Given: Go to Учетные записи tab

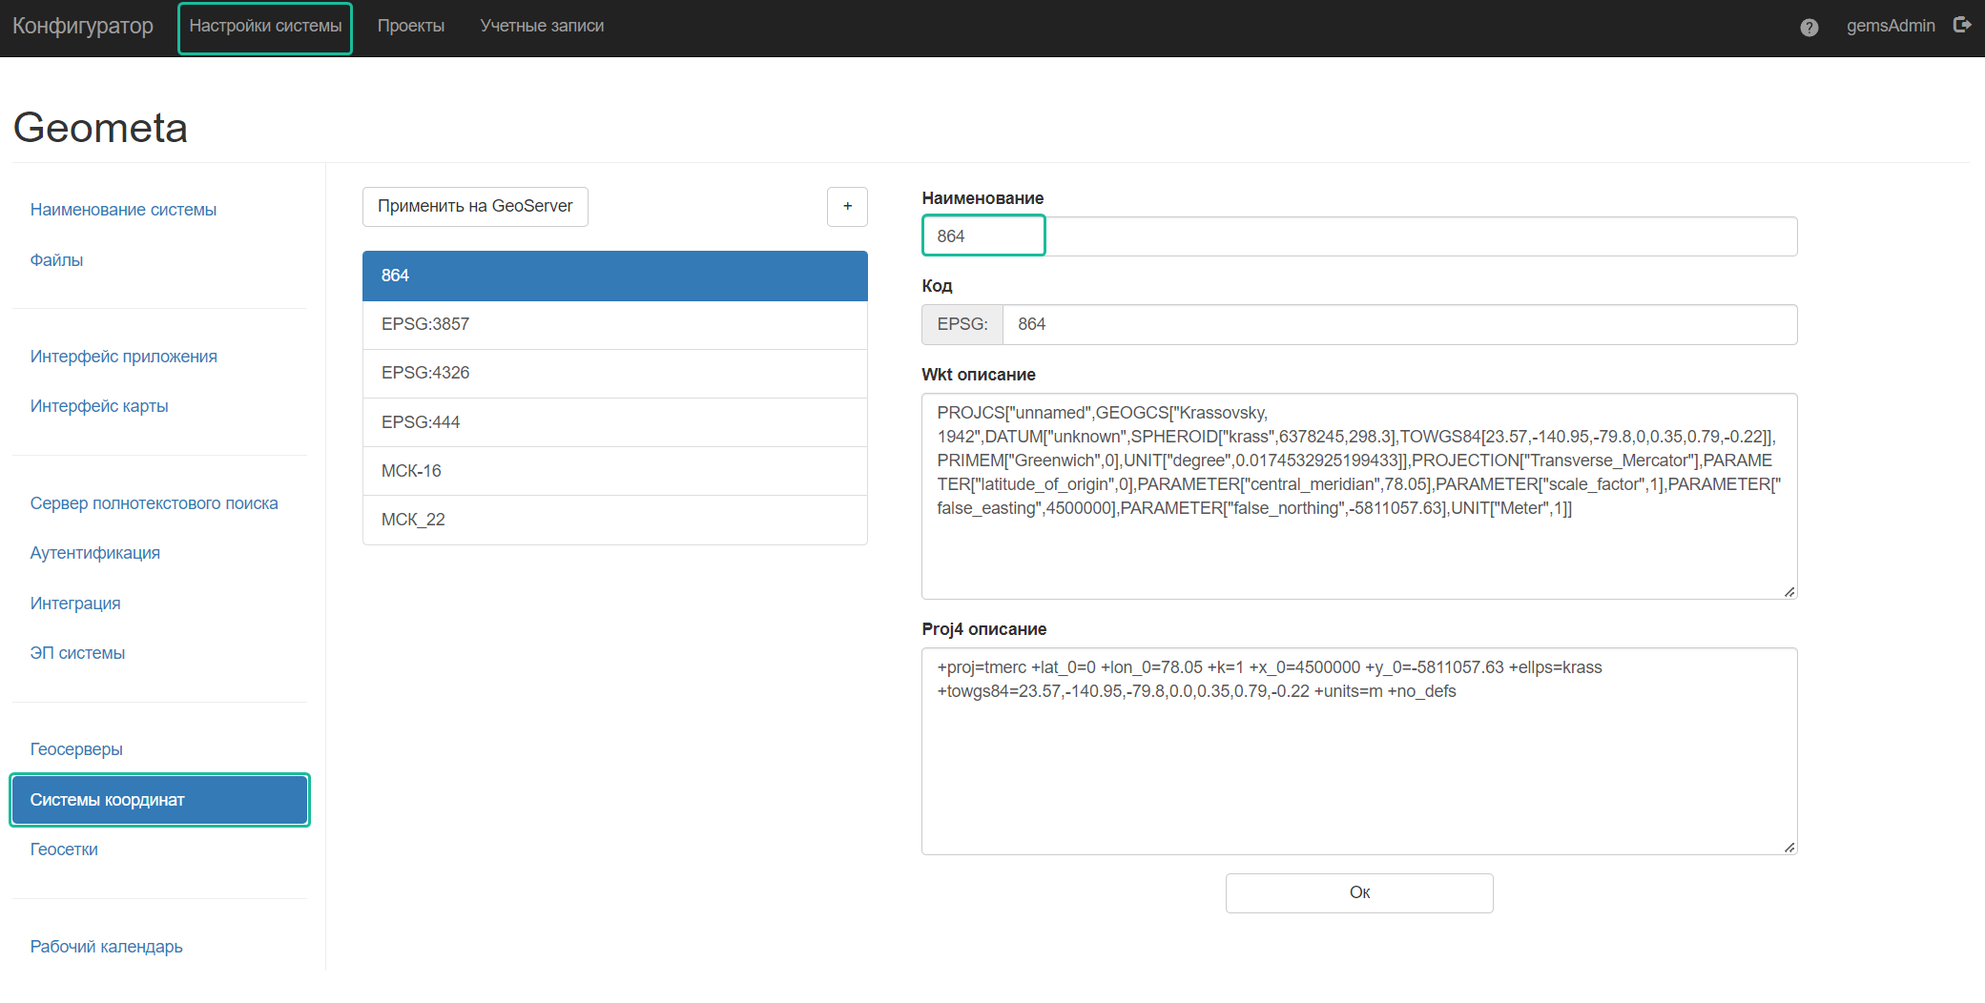Looking at the screenshot, I should point(542,27).
